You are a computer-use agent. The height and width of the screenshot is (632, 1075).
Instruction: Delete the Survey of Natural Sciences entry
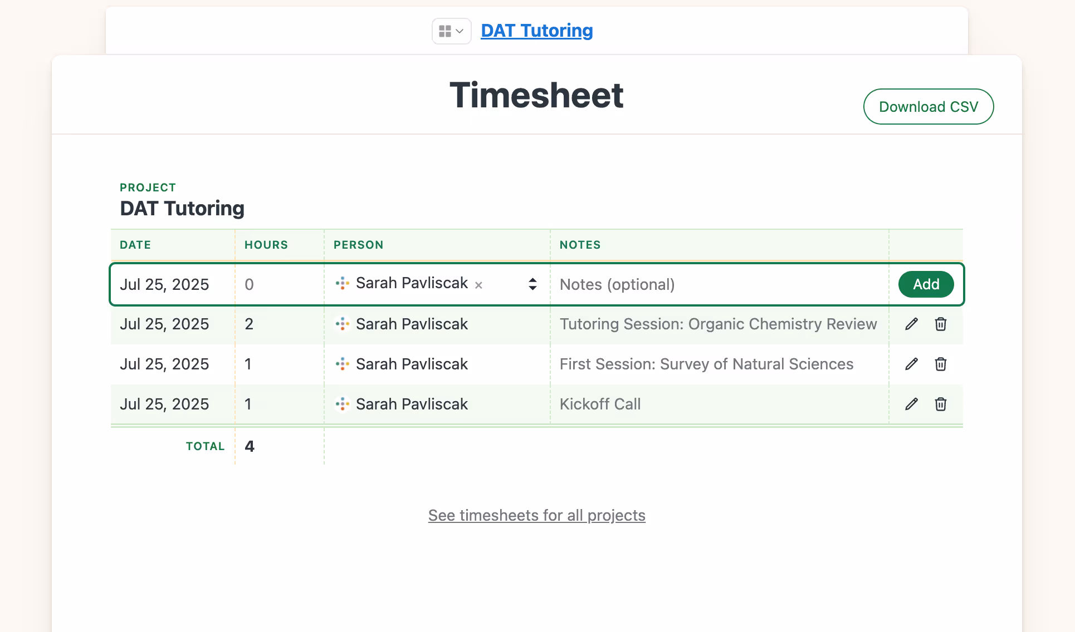click(x=940, y=364)
